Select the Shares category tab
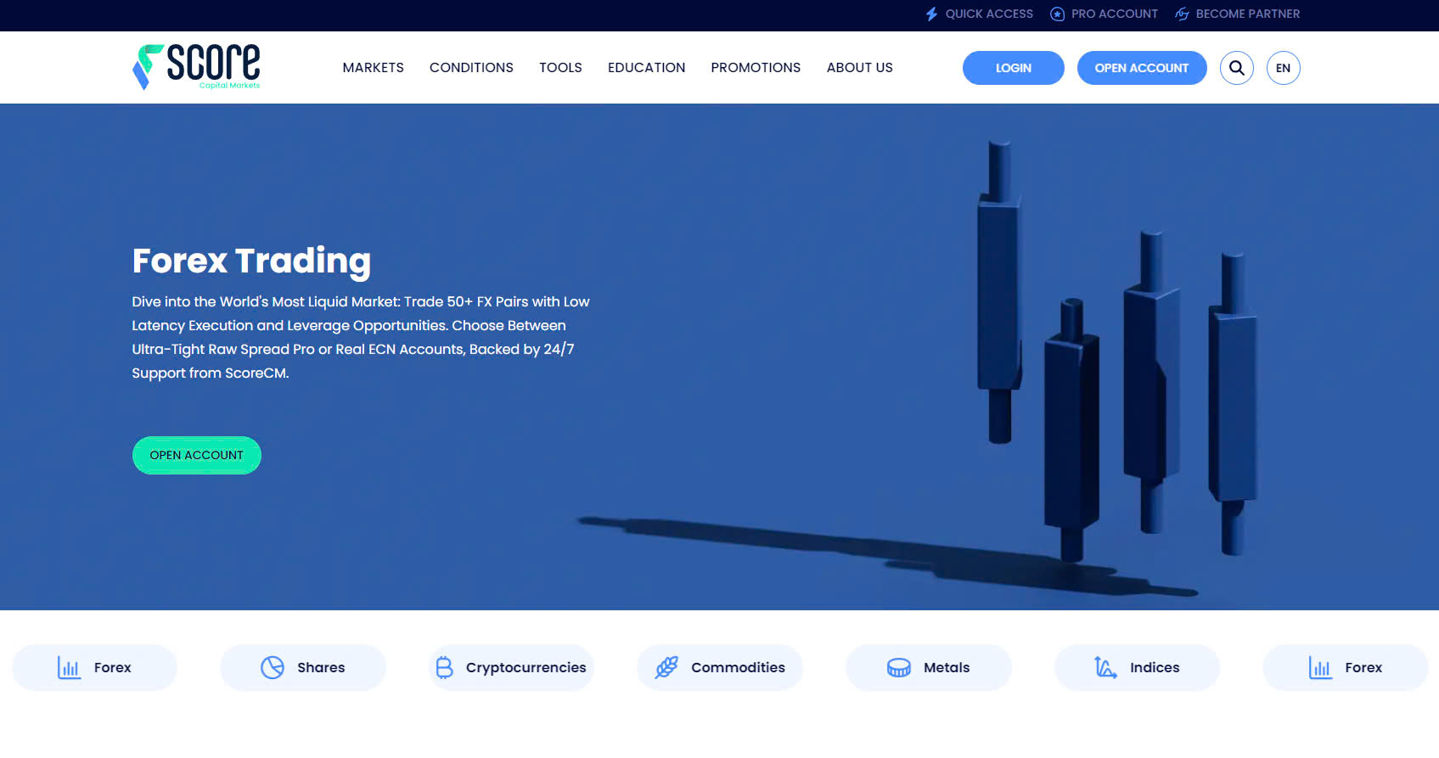Image resolution: width=1439 pixels, height=758 pixels. pos(303,668)
